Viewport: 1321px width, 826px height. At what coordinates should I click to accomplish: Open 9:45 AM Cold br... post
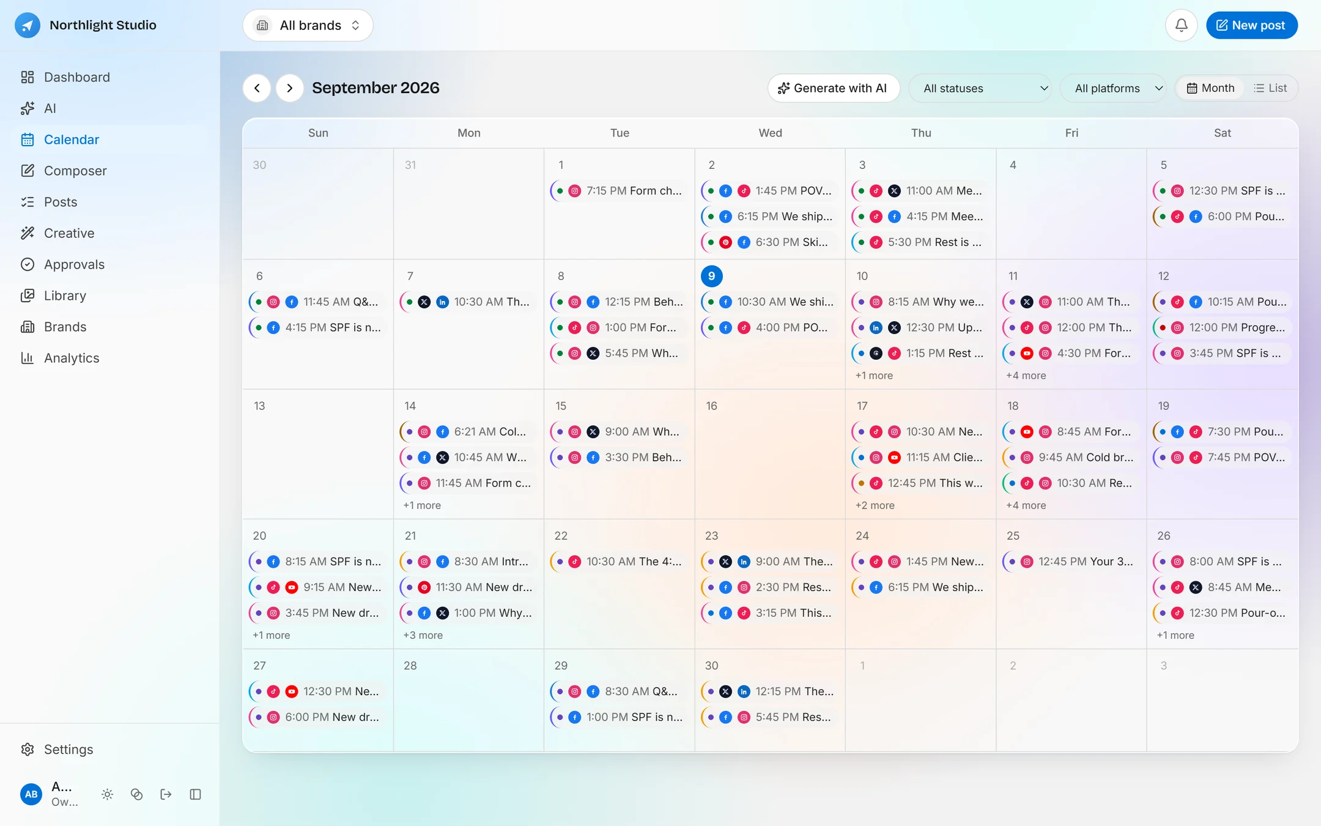1071,458
